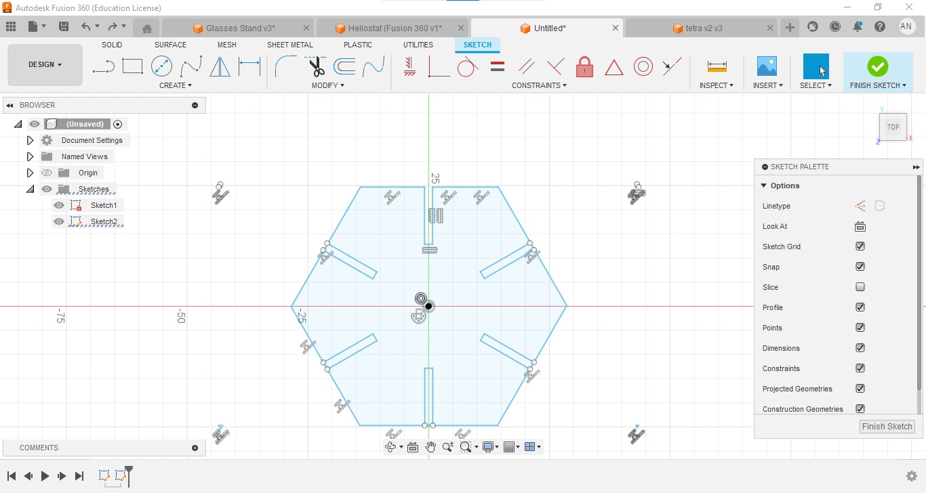Apply the Midpoint triangle constraint
Viewport: 926px width, 493px height.
click(x=613, y=67)
